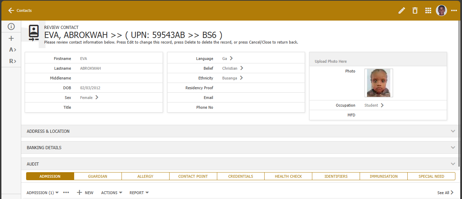Click the pencil edit icon

(x=402, y=10)
